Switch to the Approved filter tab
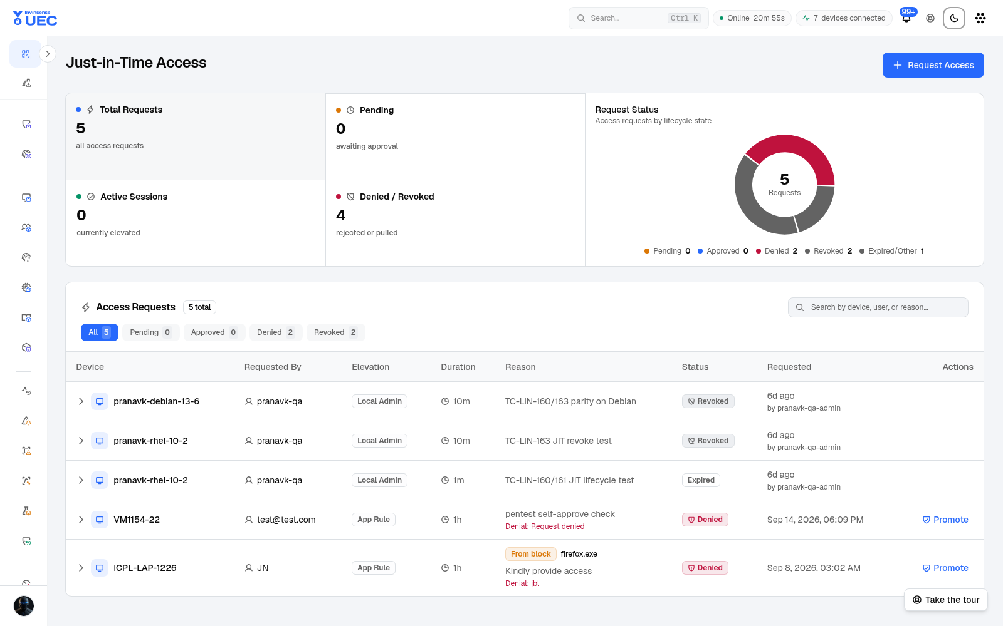The width and height of the screenshot is (1003, 626). 214,332
